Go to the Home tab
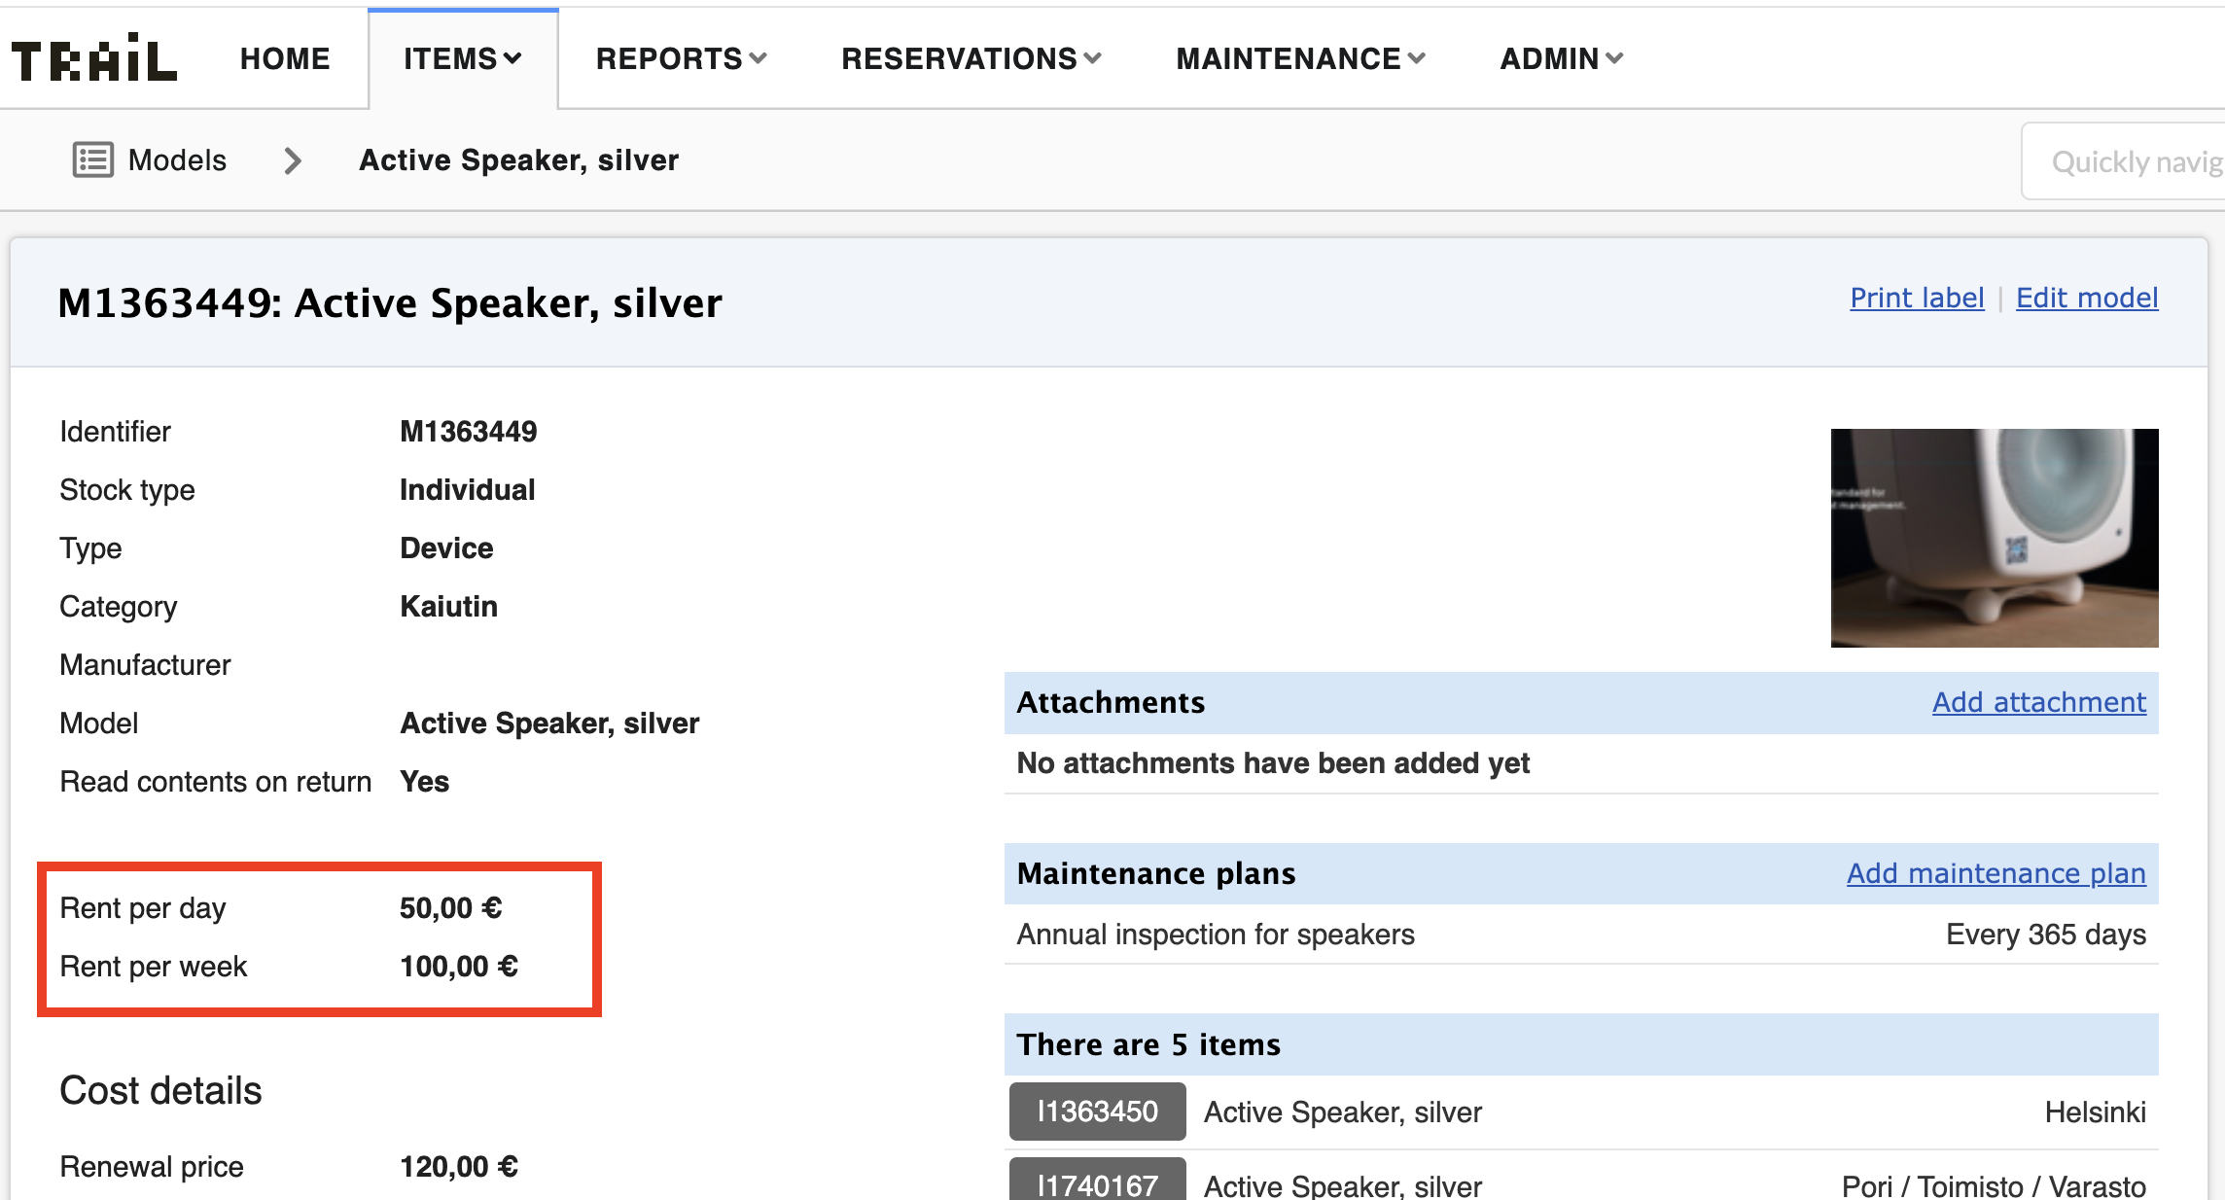Viewport: 2225px width, 1200px height. point(285,59)
